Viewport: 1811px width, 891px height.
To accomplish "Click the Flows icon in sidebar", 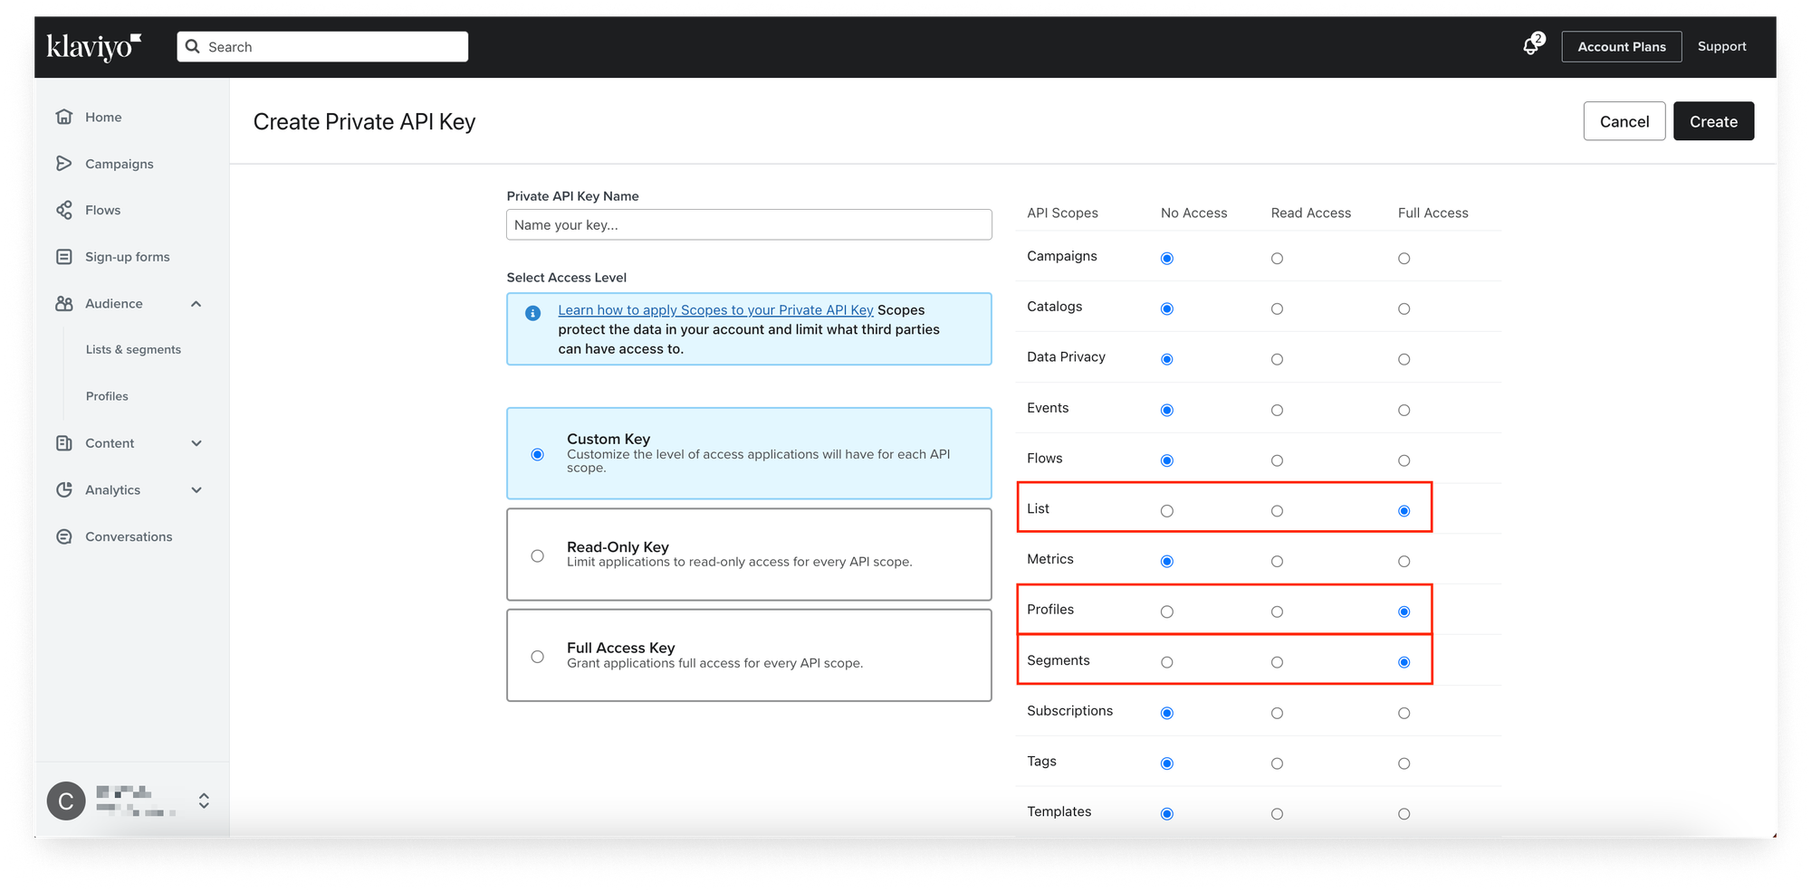I will click(64, 210).
